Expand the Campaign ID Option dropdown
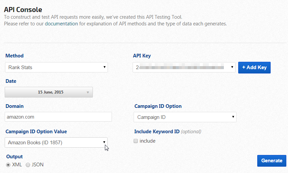This screenshot has width=288, height=173. coord(185,117)
